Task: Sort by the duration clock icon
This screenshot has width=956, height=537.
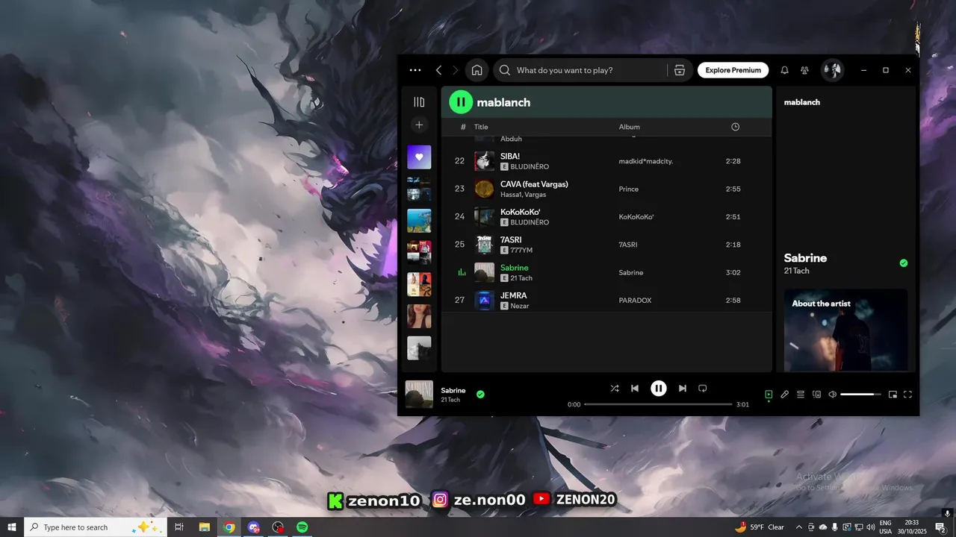Action: click(x=735, y=127)
